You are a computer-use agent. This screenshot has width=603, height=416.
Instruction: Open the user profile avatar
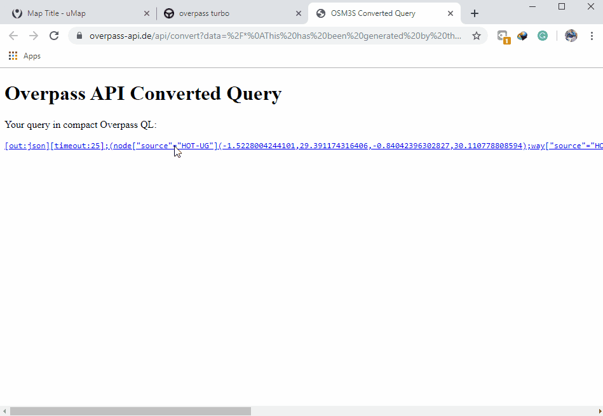571,36
